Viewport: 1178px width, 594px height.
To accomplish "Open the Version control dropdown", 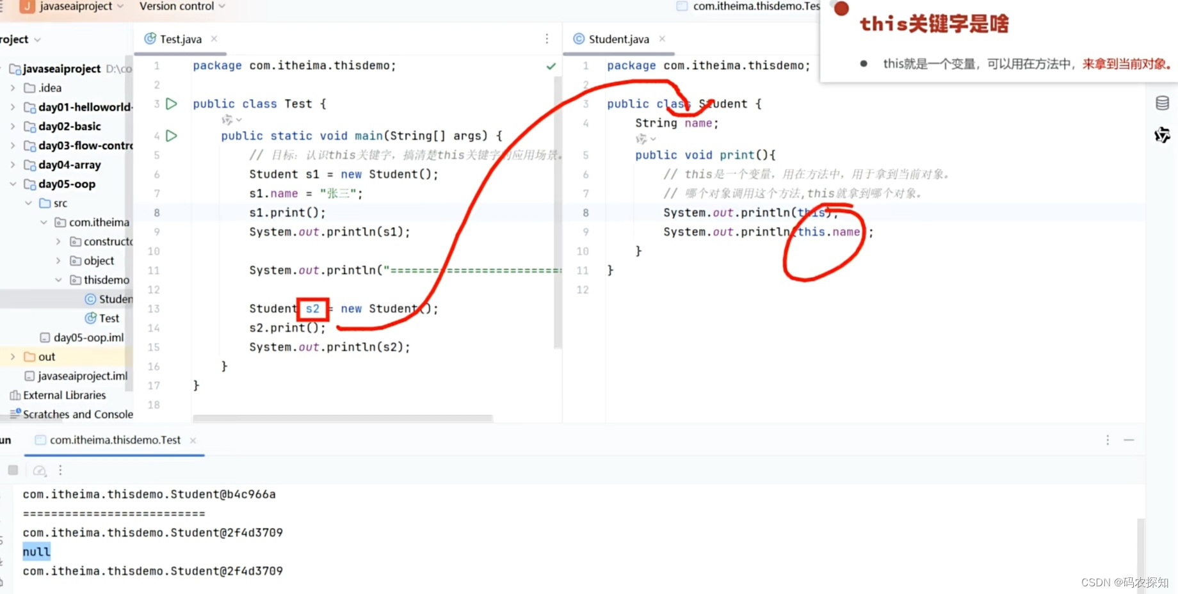I will click(x=182, y=6).
